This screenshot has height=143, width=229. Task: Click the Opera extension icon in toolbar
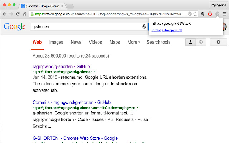click(x=210, y=14)
